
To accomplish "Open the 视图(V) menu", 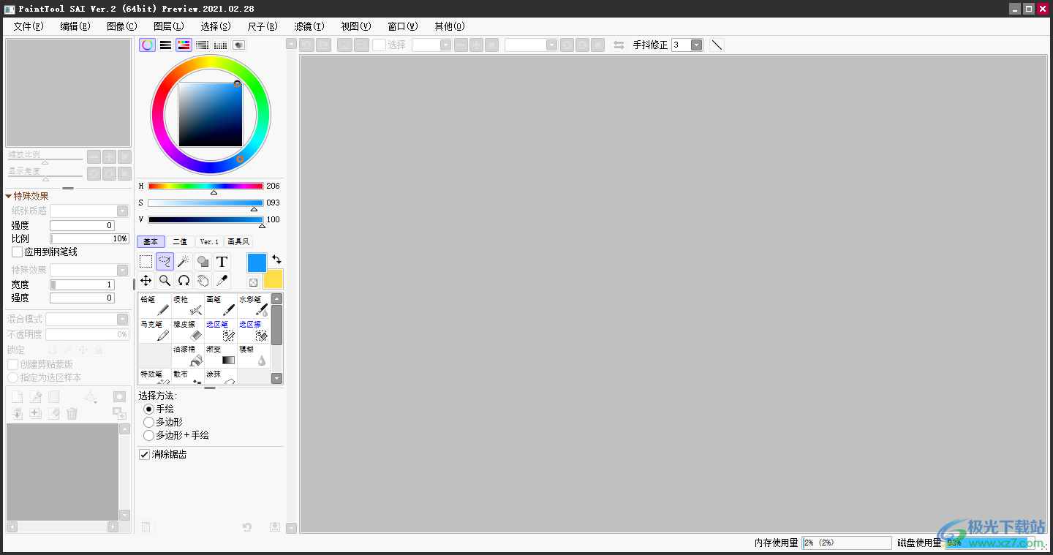I will pos(356,26).
